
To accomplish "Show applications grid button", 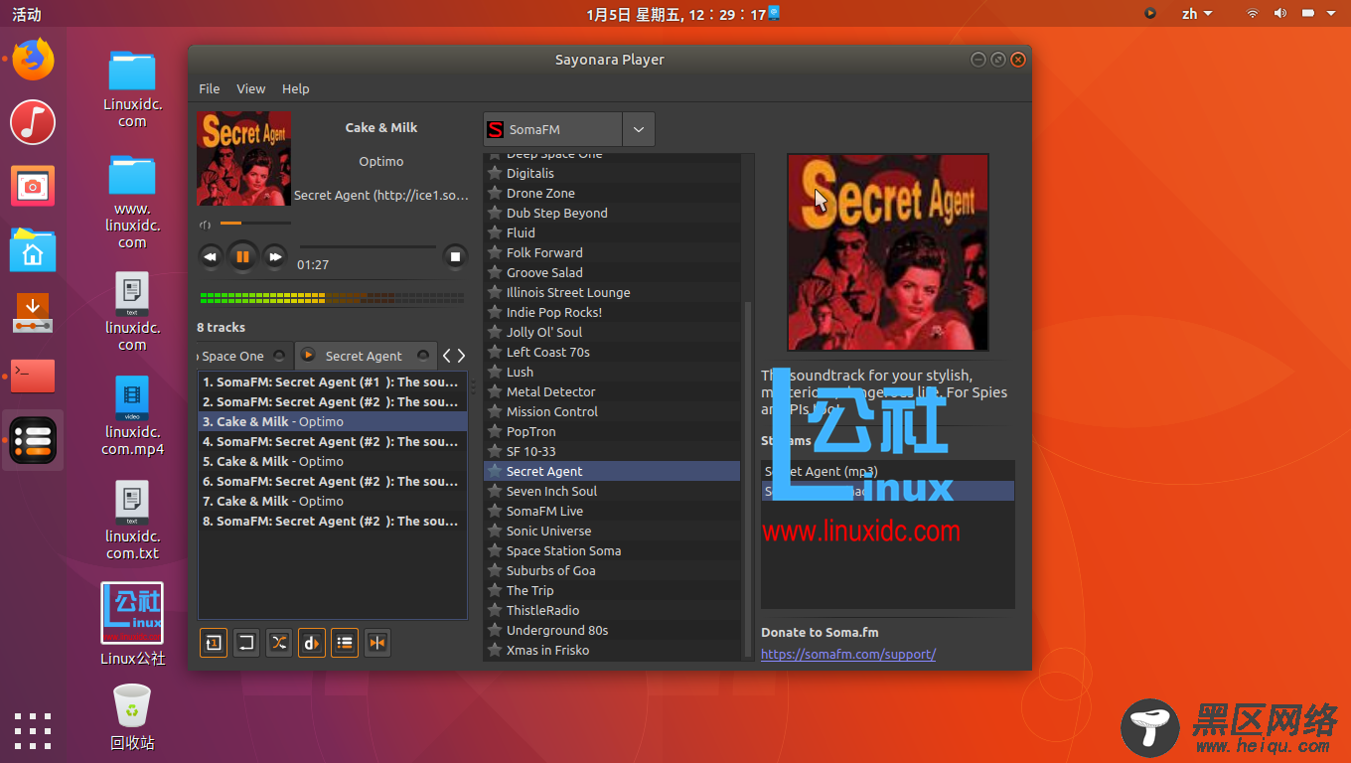I will pos(33,731).
